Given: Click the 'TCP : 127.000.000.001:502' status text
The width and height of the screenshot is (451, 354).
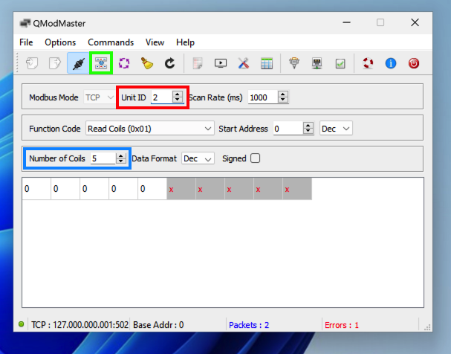Looking at the screenshot, I should pos(80,325).
